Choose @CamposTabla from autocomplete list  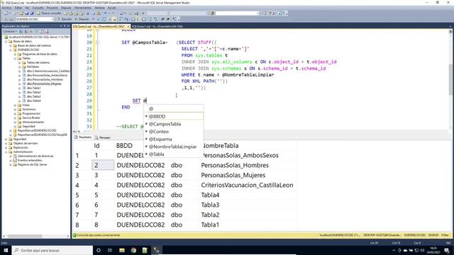click(174, 124)
